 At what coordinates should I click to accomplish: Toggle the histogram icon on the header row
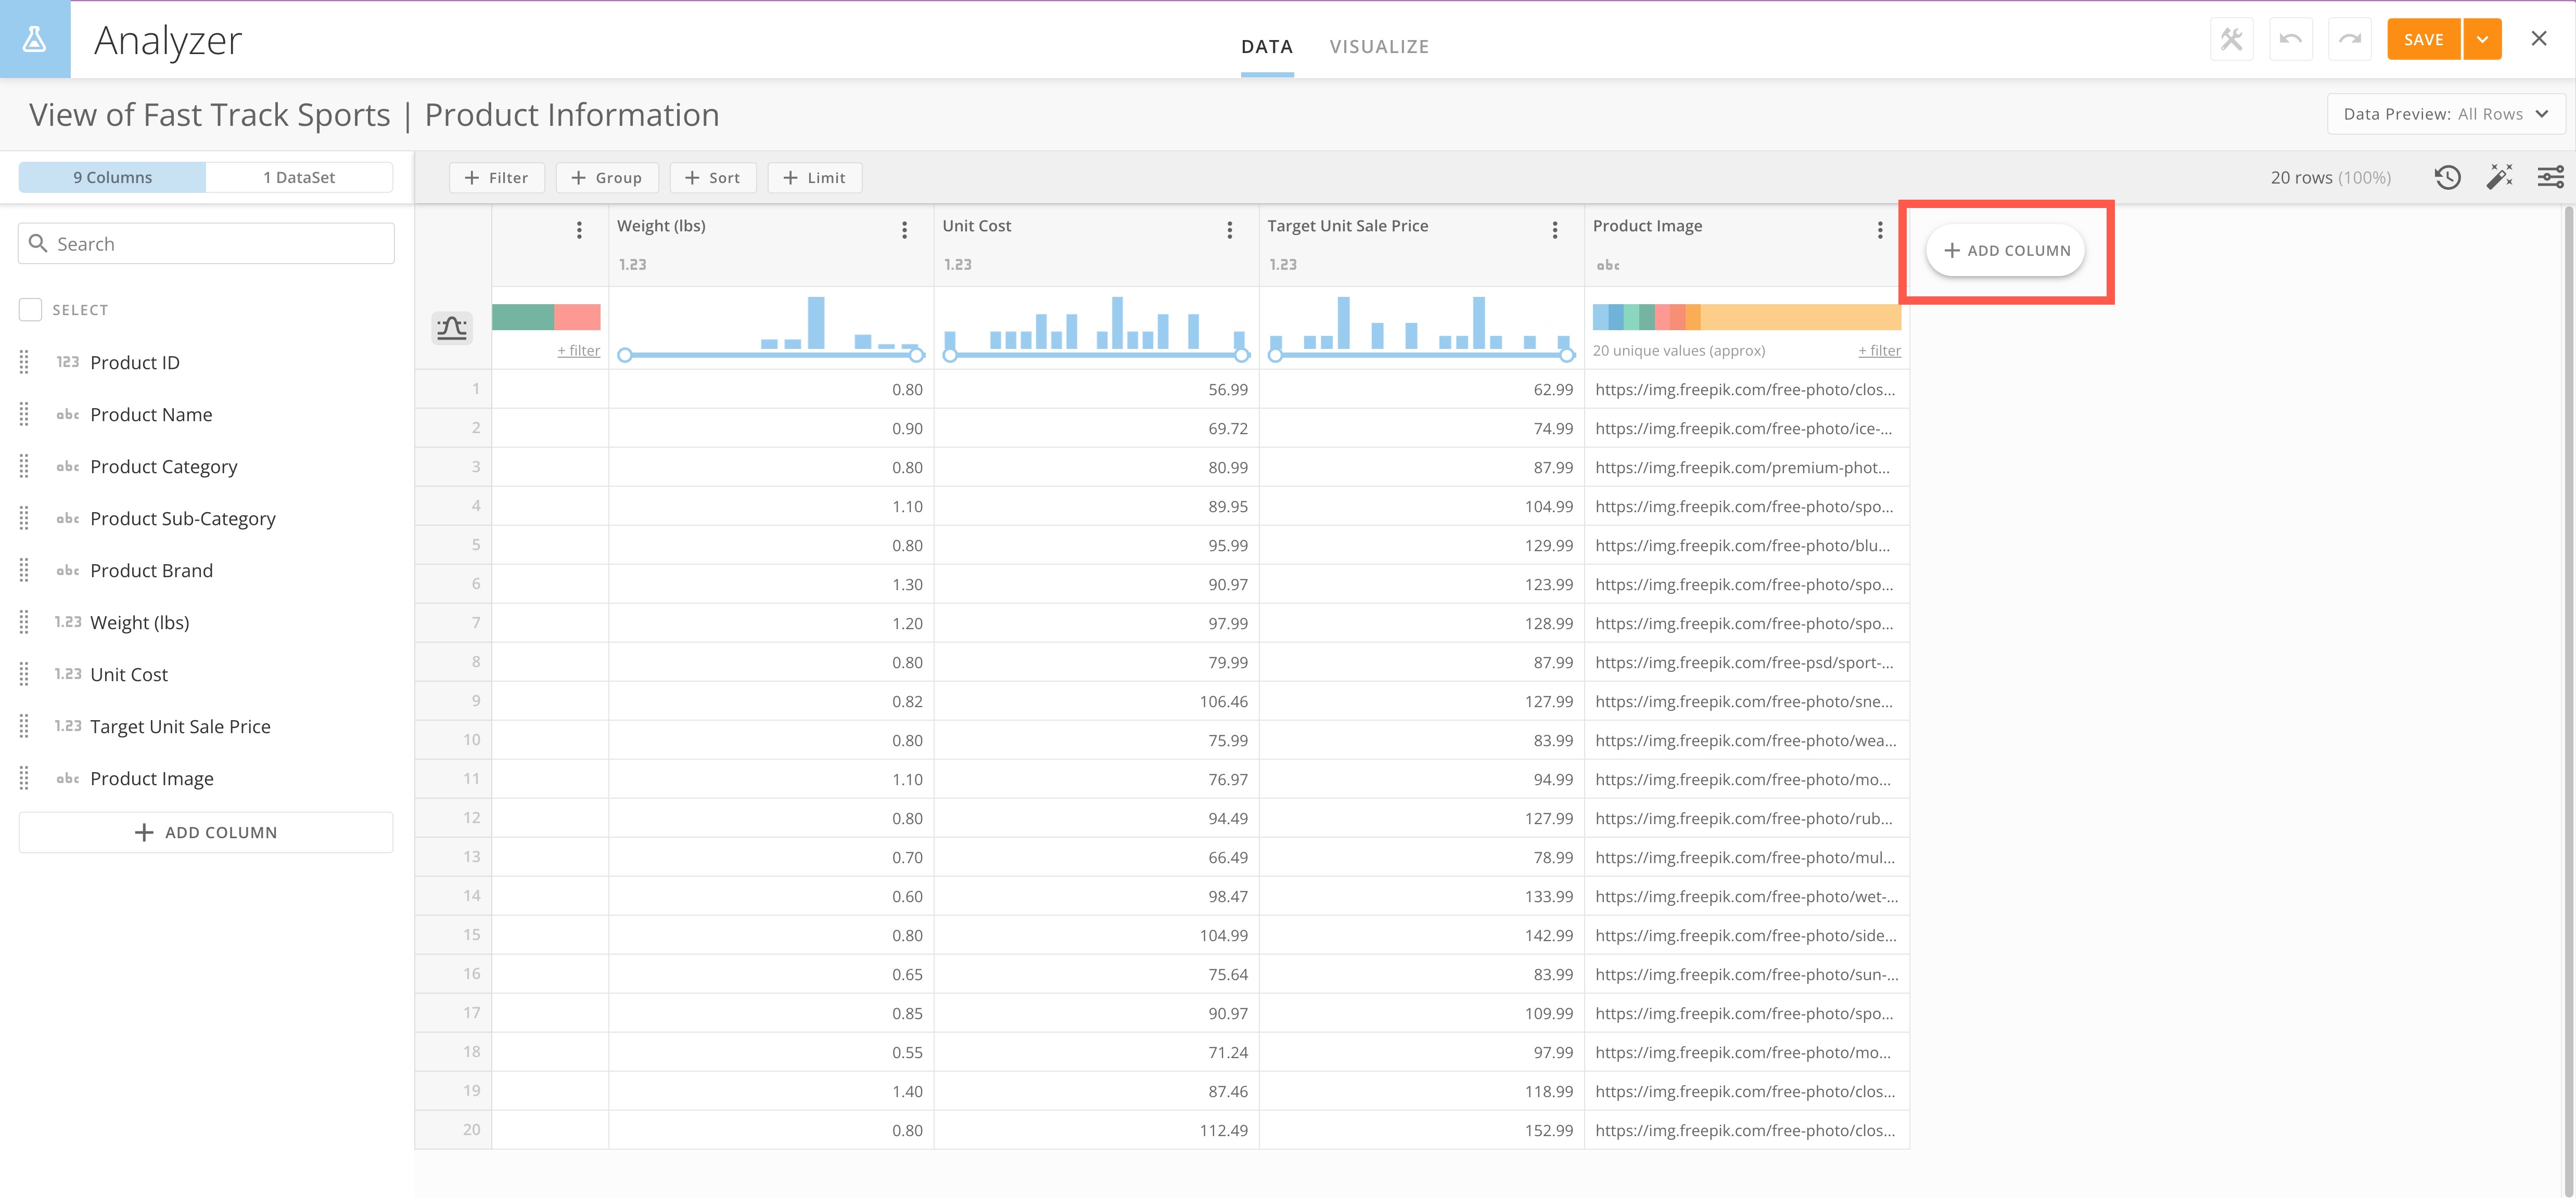pos(452,327)
